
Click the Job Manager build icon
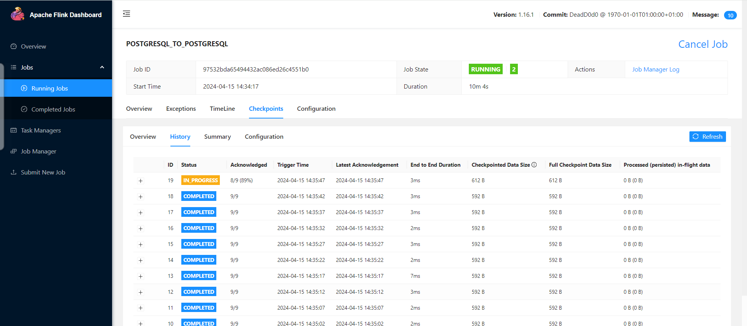click(x=14, y=151)
